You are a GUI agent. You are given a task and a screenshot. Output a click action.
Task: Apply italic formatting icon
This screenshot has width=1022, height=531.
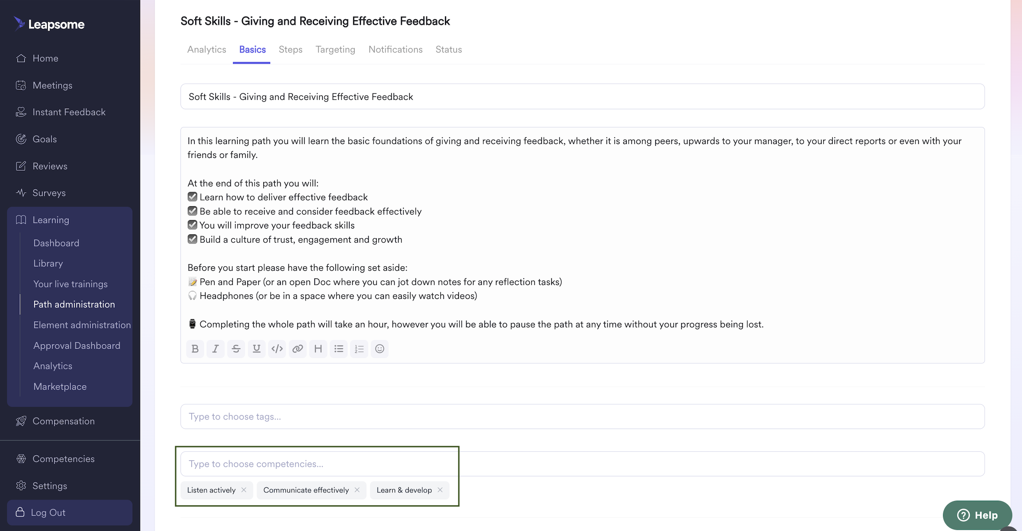point(215,349)
